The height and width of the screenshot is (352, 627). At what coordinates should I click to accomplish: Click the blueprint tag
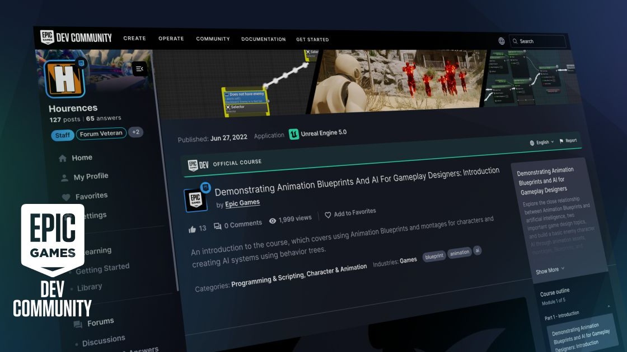[434, 256]
